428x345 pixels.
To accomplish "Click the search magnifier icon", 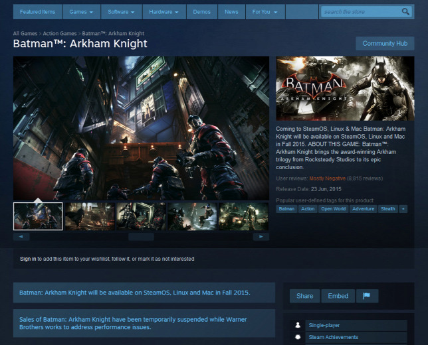I will coord(405,11).
